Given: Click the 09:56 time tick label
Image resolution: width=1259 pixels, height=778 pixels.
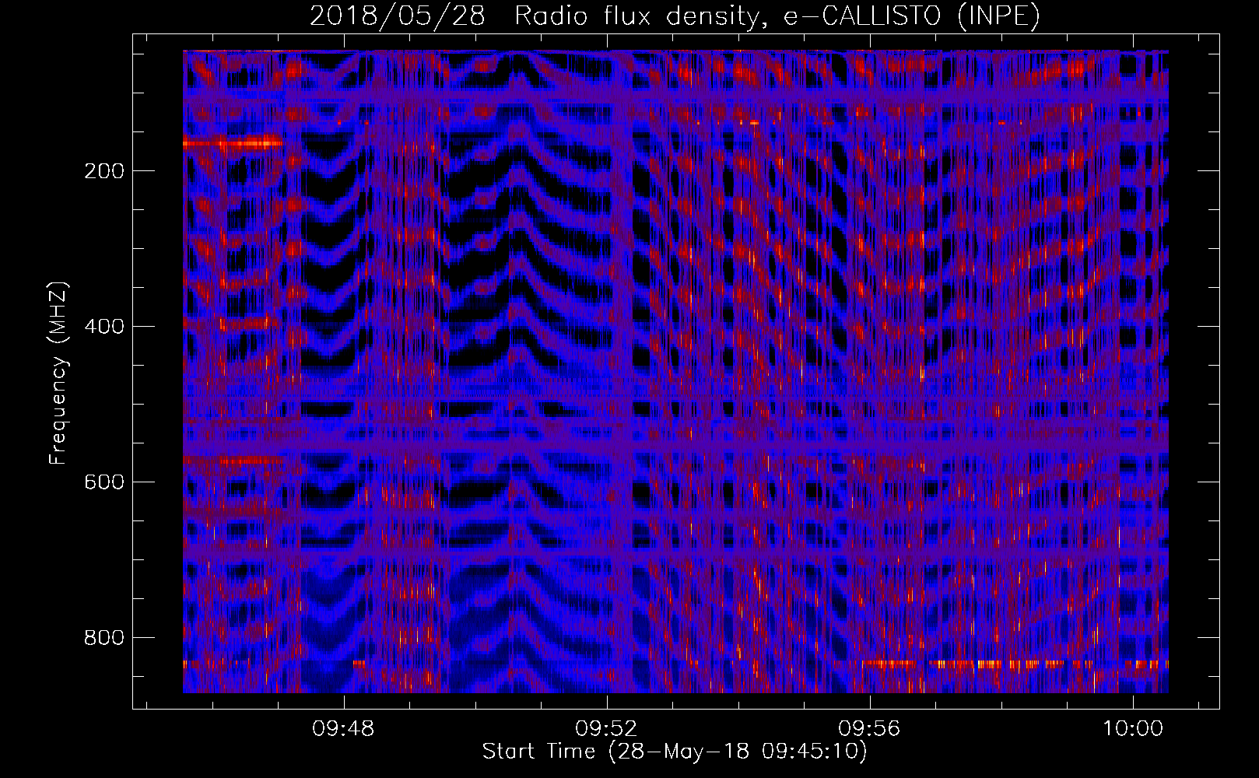Looking at the screenshot, I should click(869, 729).
